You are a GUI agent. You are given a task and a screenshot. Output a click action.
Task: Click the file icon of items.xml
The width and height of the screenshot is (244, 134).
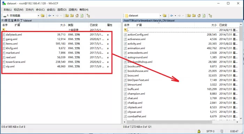[x=4, y=44]
